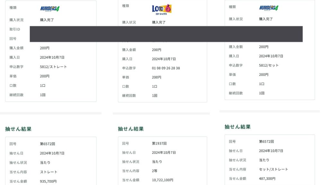Click the black redaction bar over the IDs
This screenshot has height=185, width=329.
click(x=166, y=34)
